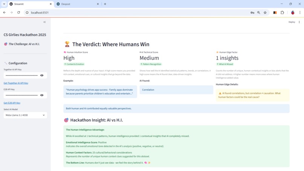Open the Select AI Model dropdown
This screenshot has height=171, width=304.
(25, 115)
